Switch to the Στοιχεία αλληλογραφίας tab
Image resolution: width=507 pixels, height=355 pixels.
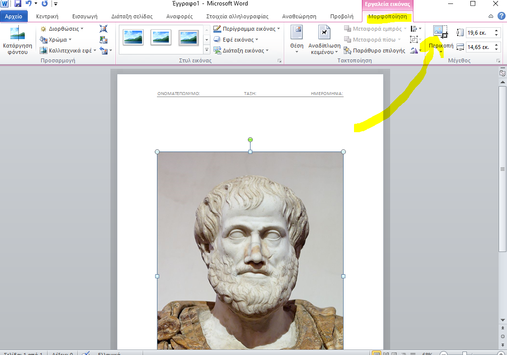237,16
